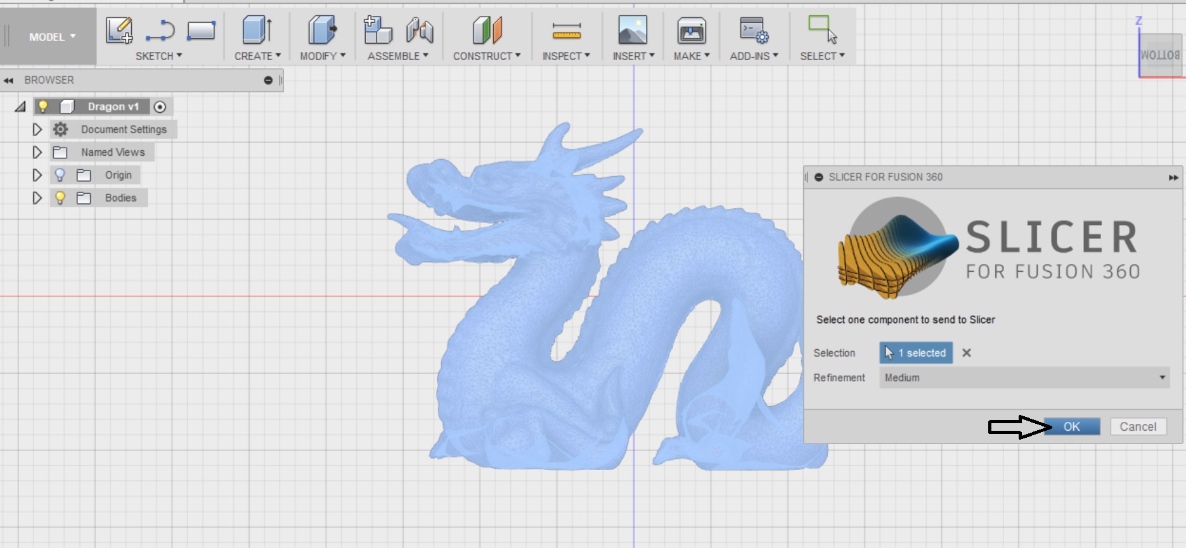Expand the Bodies node

37,198
